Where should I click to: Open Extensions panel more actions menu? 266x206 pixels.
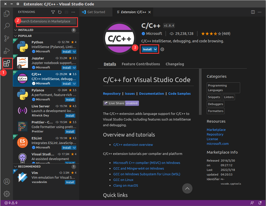click(73, 12)
